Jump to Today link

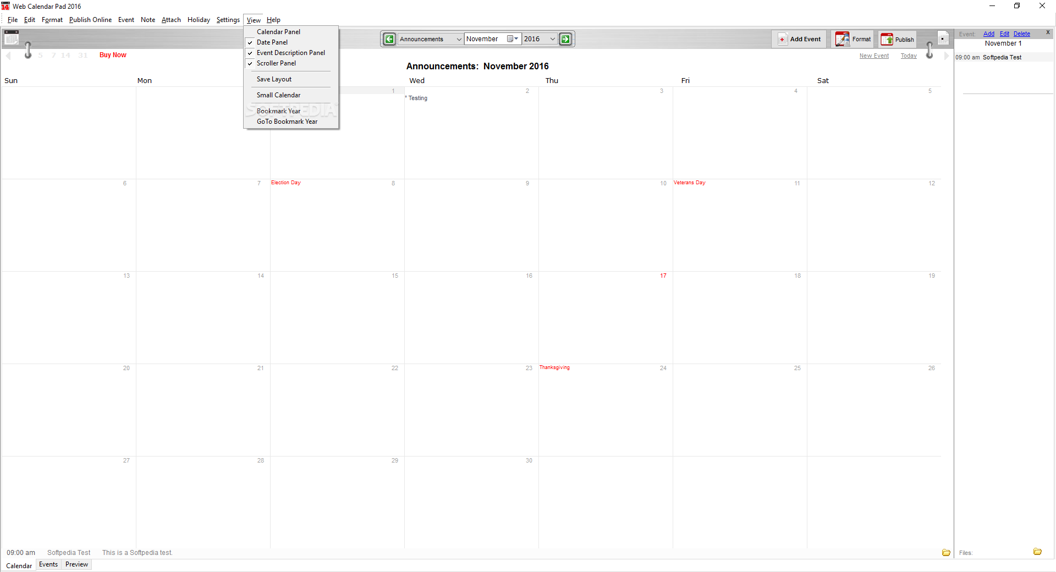click(909, 56)
